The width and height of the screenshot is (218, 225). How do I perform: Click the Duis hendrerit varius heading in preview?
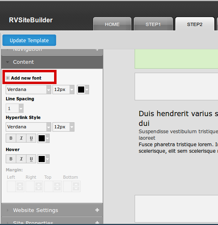point(178,118)
